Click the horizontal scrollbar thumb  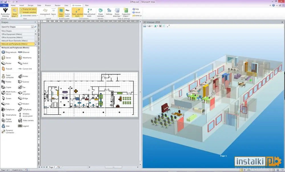click(113, 167)
